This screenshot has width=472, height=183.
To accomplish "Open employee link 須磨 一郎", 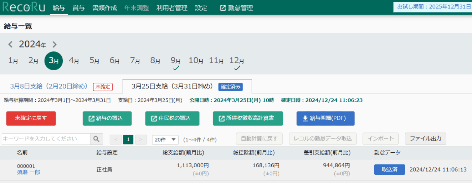I will tap(29, 172).
